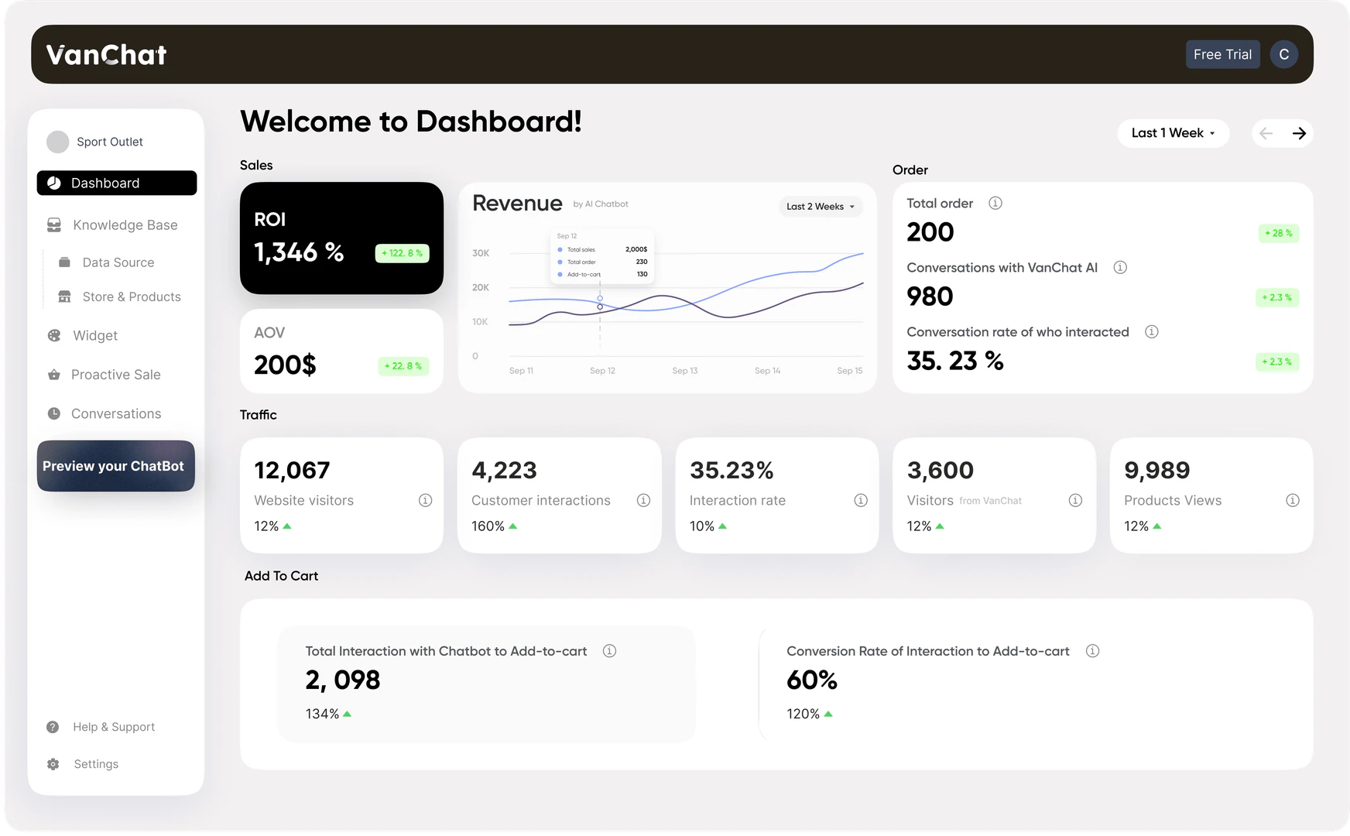Change Revenue chart to another period via Last 2 Weeks dropdown
This screenshot has width=1350, height=836.
click(820, 207)
